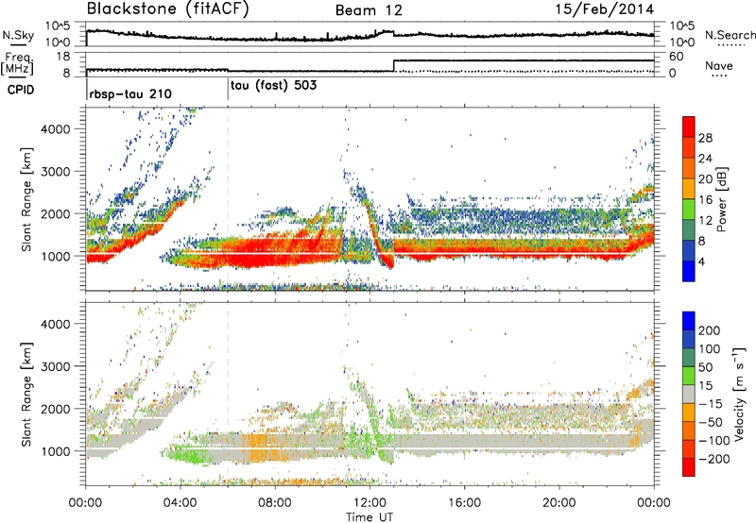
Task: Click the 'CPID' row label
Action: pos(21,90)
